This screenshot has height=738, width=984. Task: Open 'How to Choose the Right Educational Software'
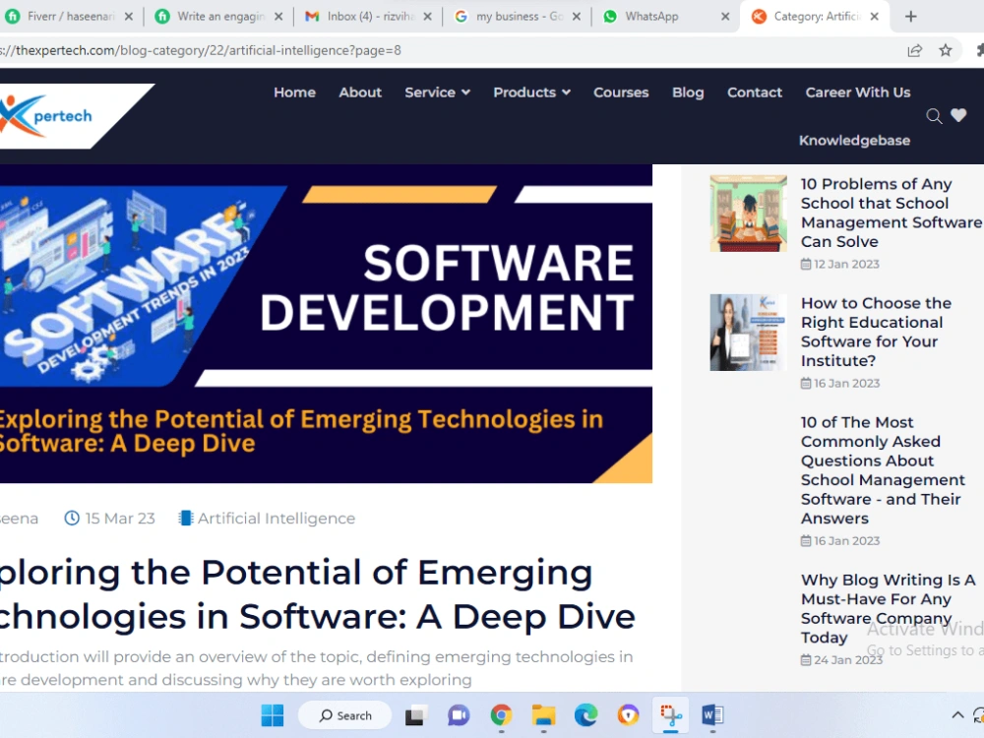(876, 332)
